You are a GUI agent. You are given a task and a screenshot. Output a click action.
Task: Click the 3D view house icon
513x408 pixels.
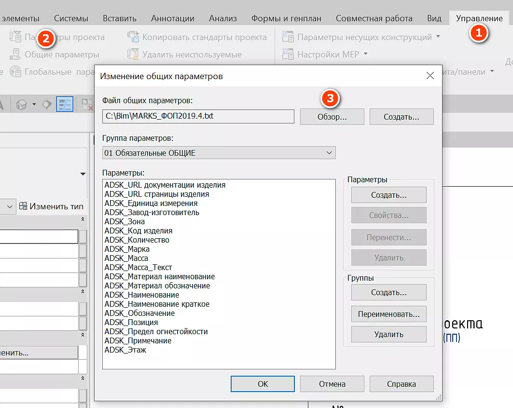tap(21, 104)
